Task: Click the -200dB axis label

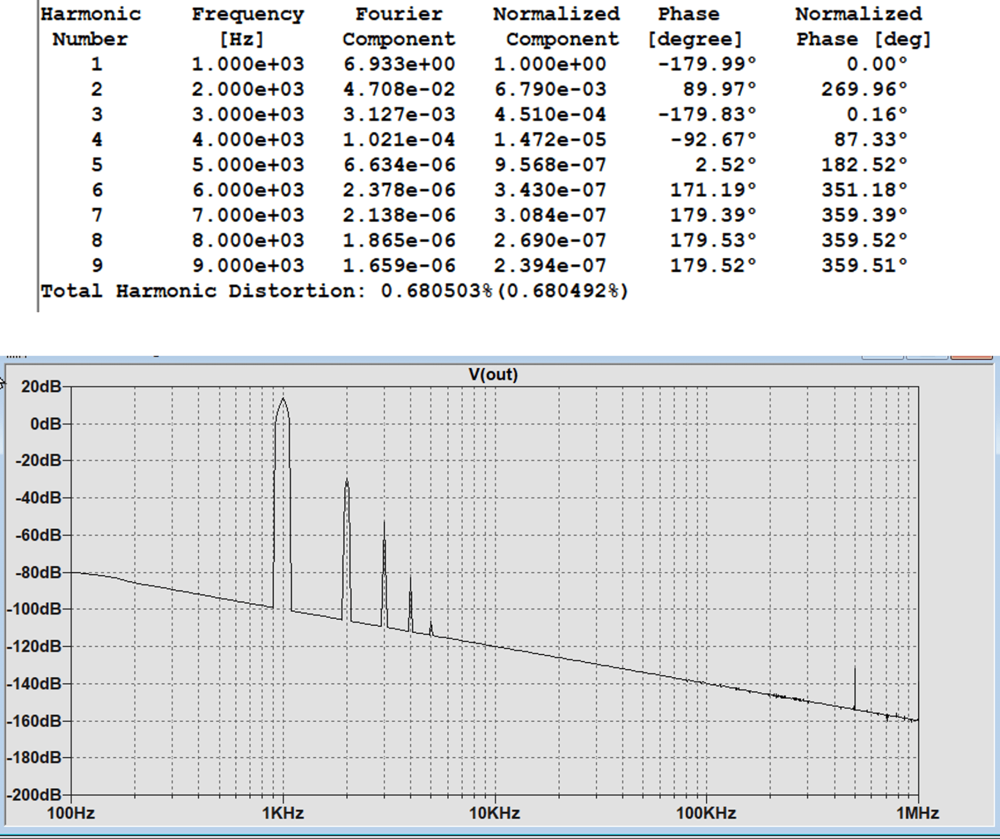Action: click(x=34, y=795)
